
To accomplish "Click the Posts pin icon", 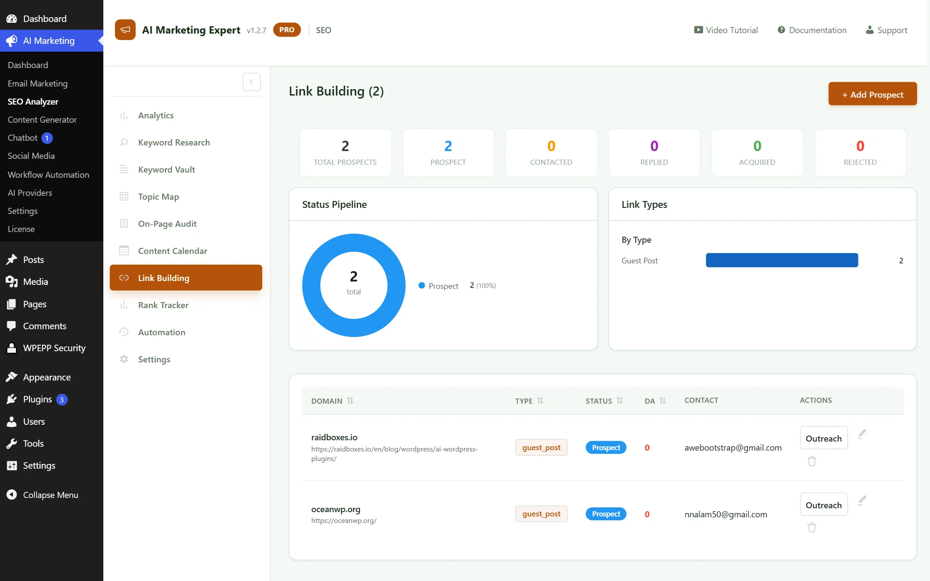I will pos(12,260).
